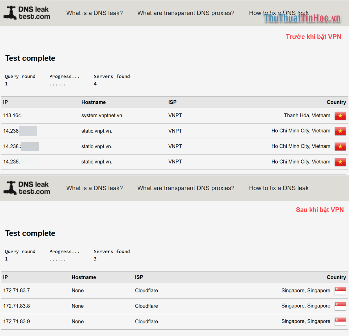
Task: Click 'Ho Chi Minh City, Vietnam' in 14.238.2 row
Action: tap(301, 146)
